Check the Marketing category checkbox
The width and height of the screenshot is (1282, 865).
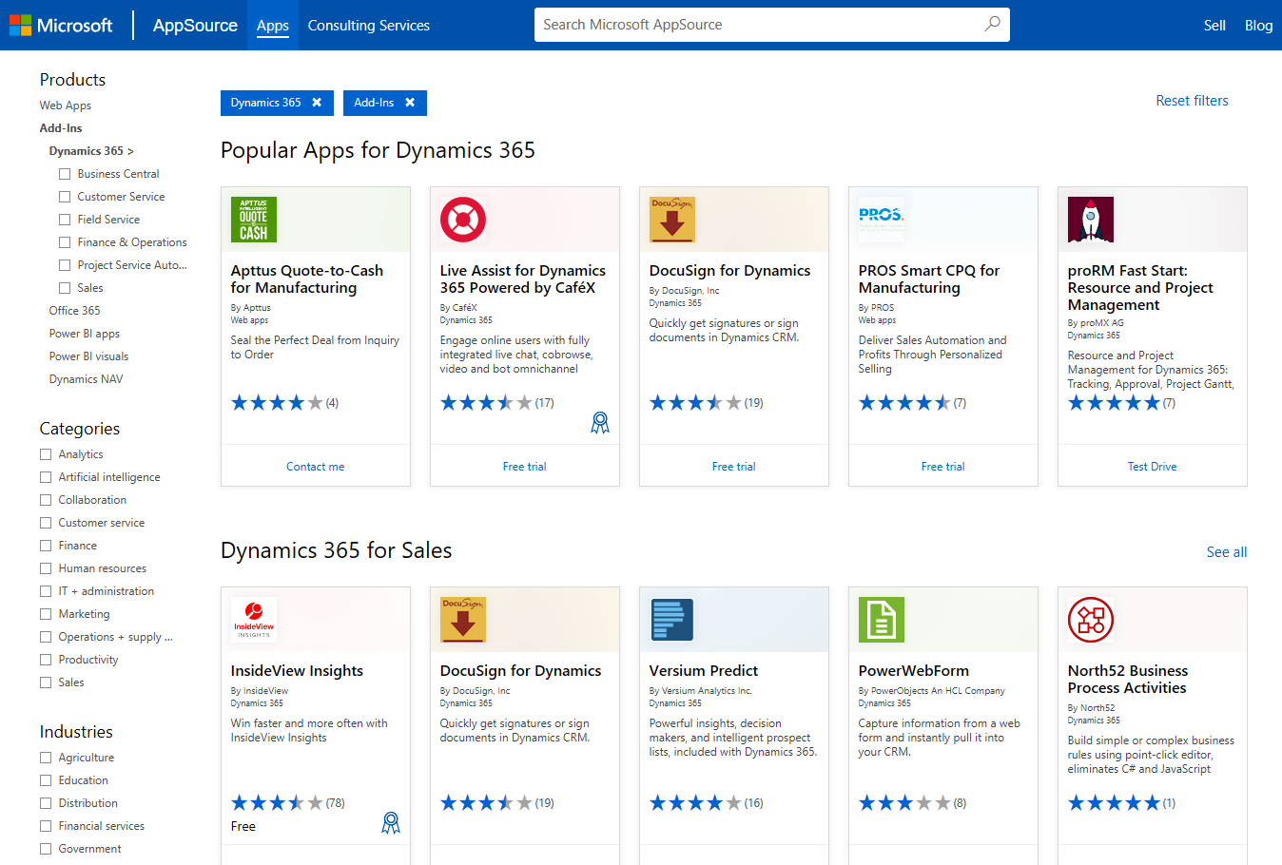(46, 614)
